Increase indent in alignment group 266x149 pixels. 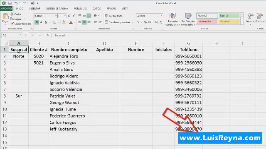coord(100,22)
